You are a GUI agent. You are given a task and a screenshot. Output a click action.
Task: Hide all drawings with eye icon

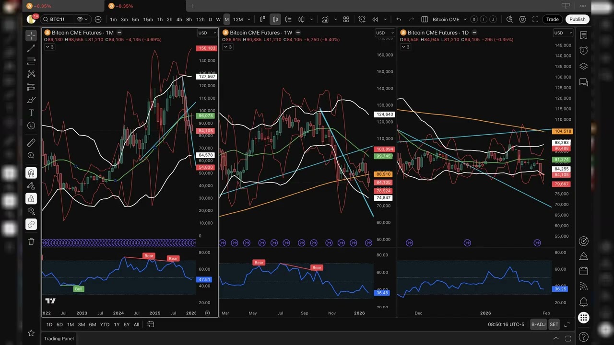coord(31,211)
